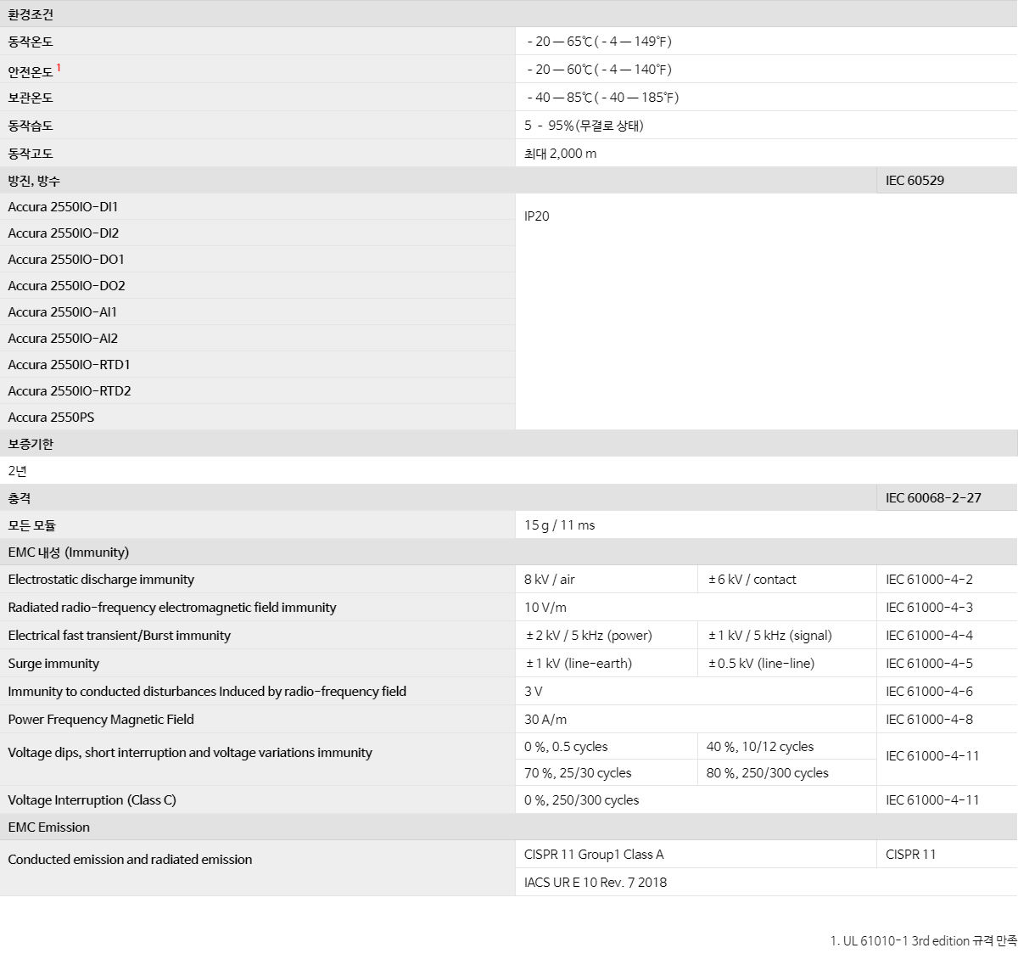Click the -20 — 65℃ operating temperature value
This screenshot has width=1018, height=976.
pyautogui.click(x=599, y=42)
